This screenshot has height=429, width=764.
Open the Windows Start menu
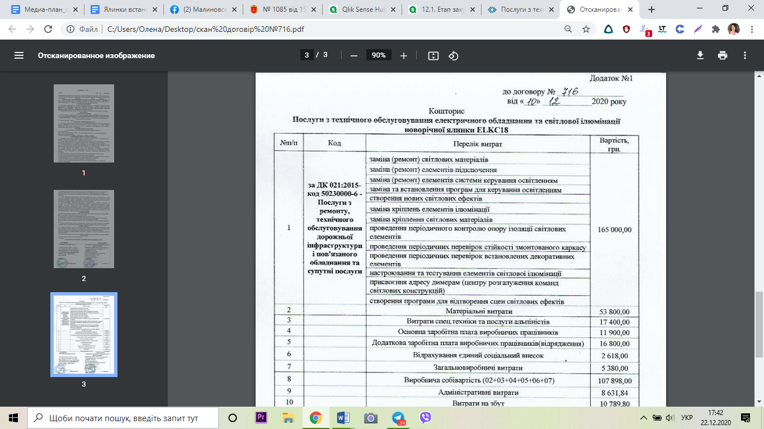pyautogui.click(x=13, y=417)
